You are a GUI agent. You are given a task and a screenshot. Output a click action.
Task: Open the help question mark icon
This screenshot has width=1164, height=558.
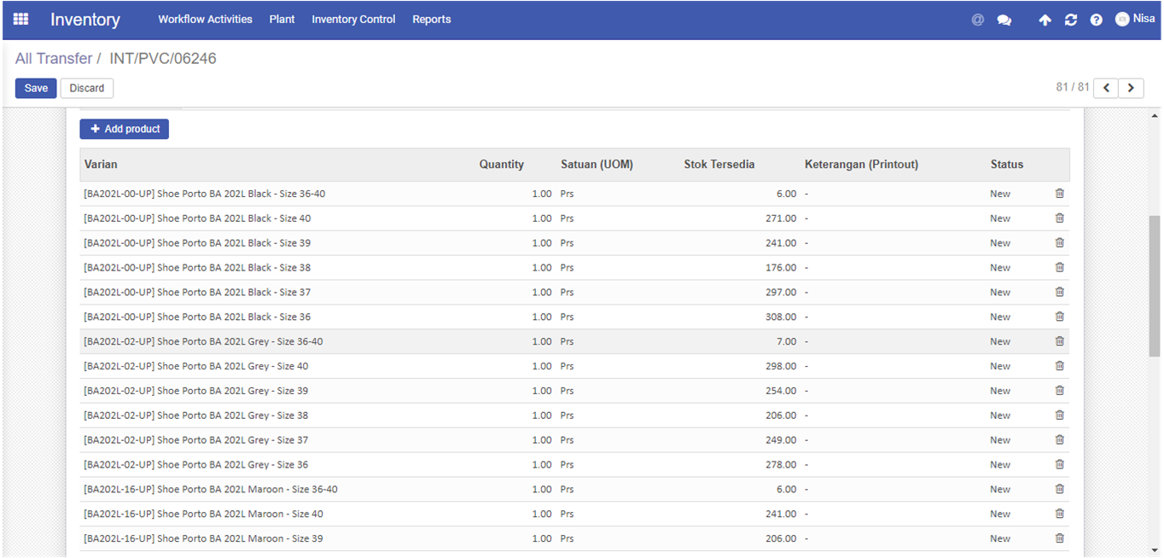click(1097, 20)
